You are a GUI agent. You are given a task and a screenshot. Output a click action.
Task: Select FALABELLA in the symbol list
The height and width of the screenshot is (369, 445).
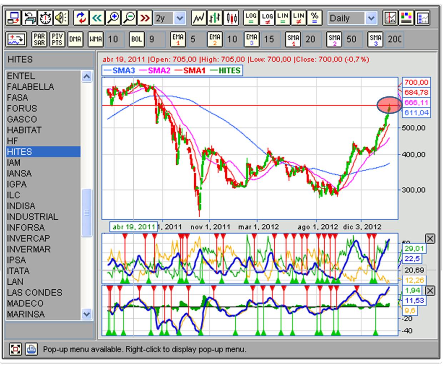pos(30,87)
